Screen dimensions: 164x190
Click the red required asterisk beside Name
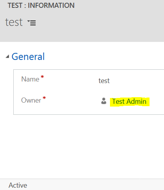(x=42, y=77)
